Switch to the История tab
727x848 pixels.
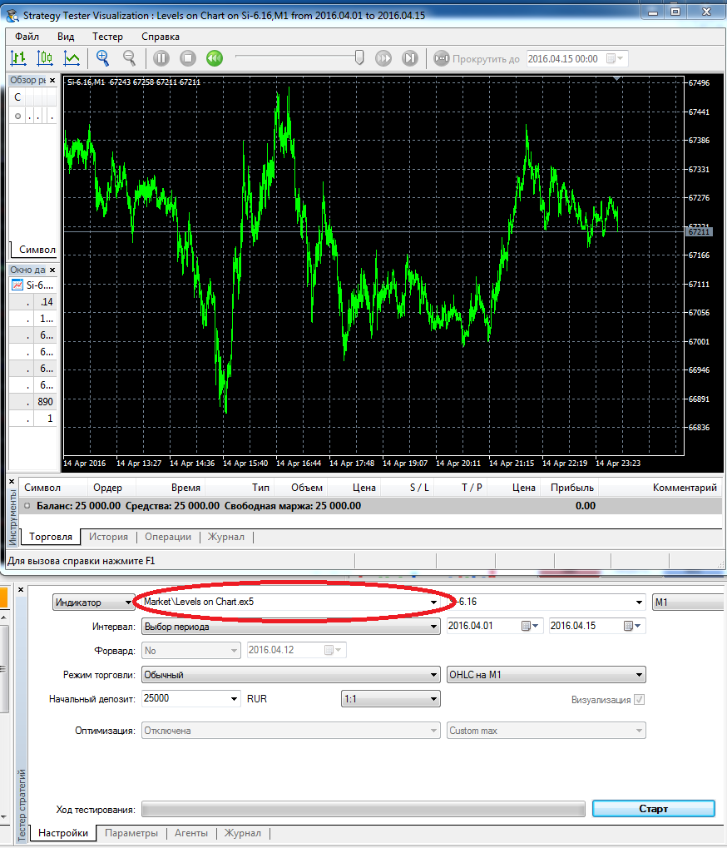[x=108, y=537]
